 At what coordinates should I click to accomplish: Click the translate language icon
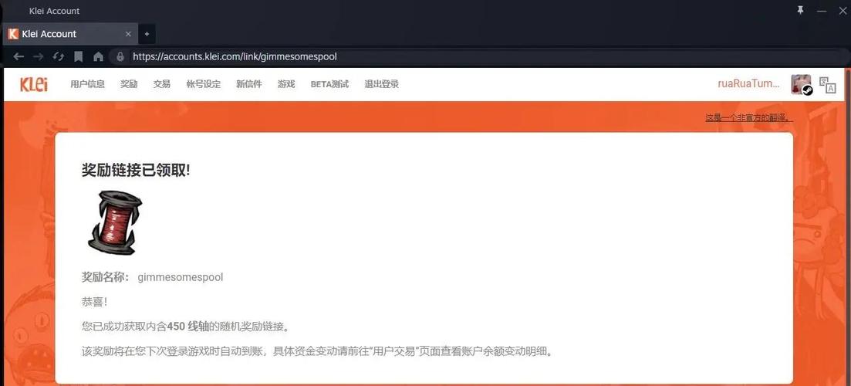[827, 85]
